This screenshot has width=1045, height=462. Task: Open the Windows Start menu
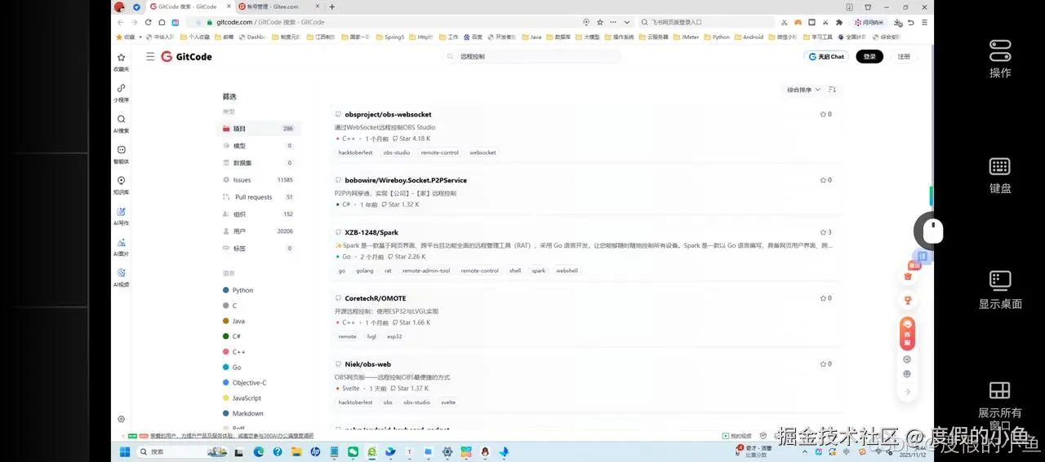point(125,451)
